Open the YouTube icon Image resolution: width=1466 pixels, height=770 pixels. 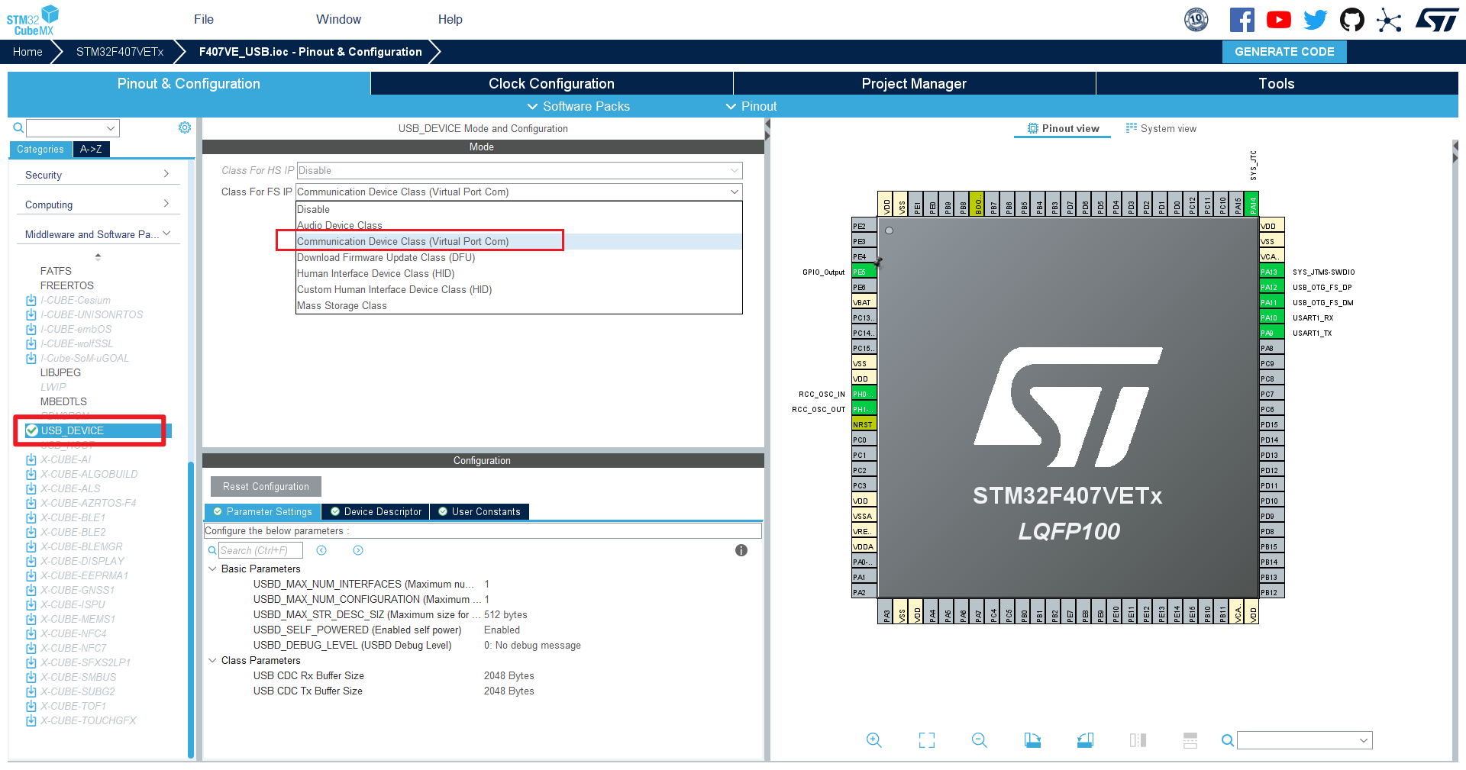click(x=1278, y=20)
